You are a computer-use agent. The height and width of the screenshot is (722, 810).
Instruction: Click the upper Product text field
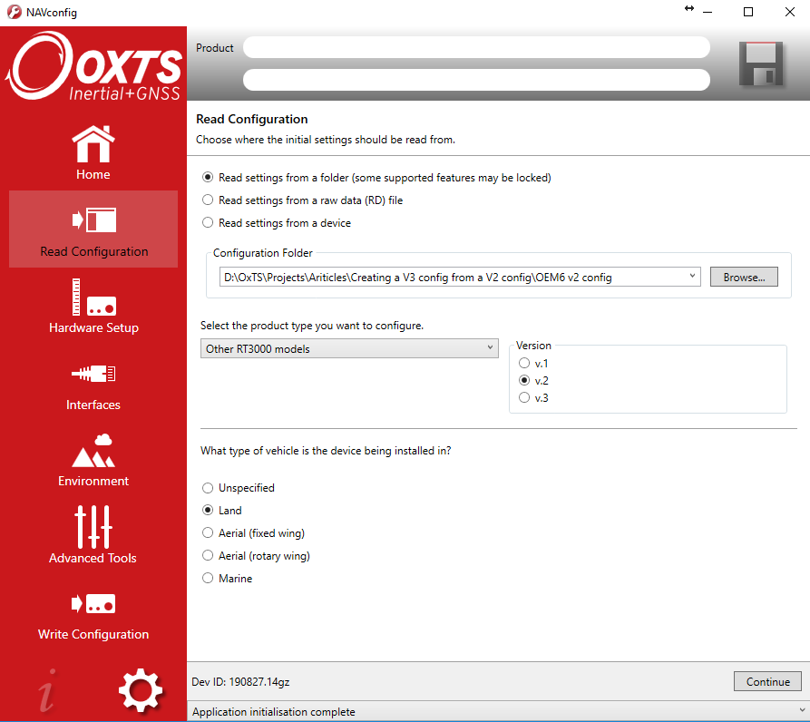476,47
